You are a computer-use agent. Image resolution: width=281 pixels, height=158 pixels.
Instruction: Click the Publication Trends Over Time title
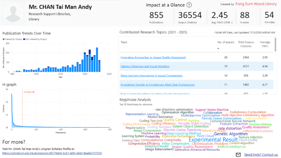(27, 33)
